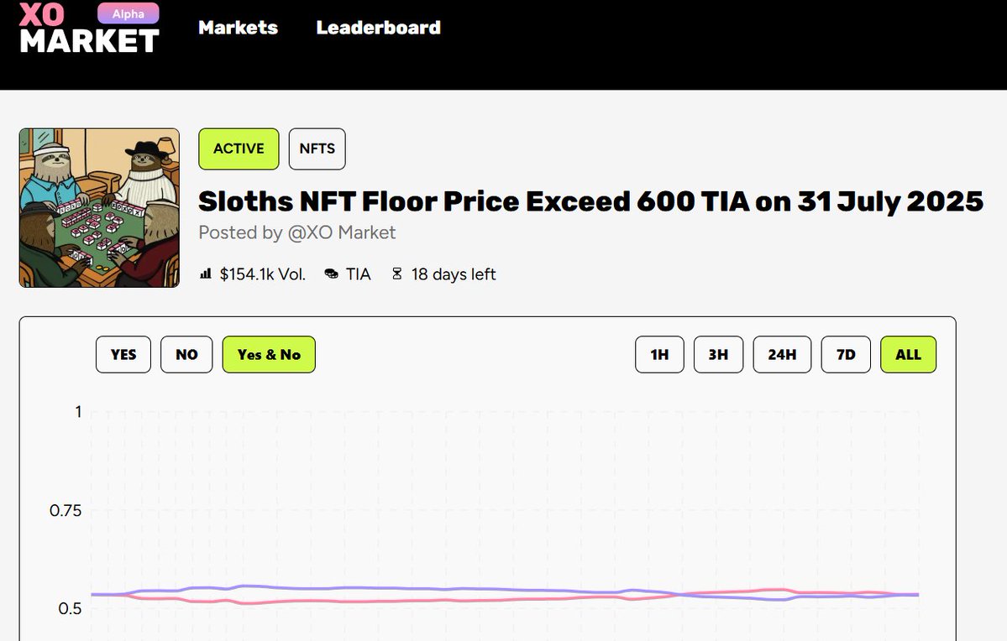Click the TIA coins icon
Viewport: 1007px width, 641px height.
tap(332, 274)
